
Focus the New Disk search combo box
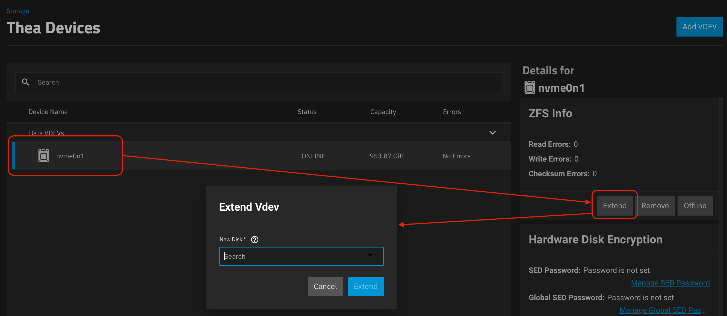click(301, 256)
